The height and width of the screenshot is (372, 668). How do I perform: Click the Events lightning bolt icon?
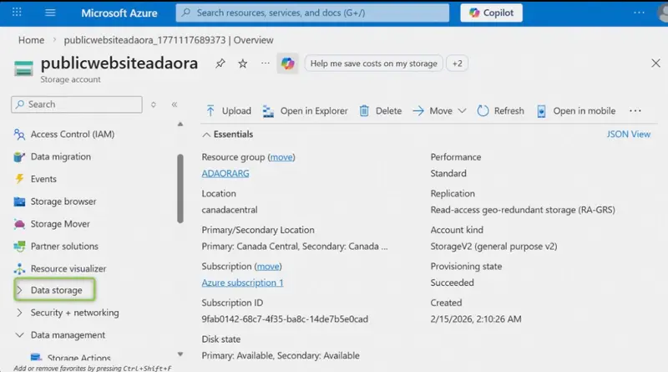click(x=19, y=179)
